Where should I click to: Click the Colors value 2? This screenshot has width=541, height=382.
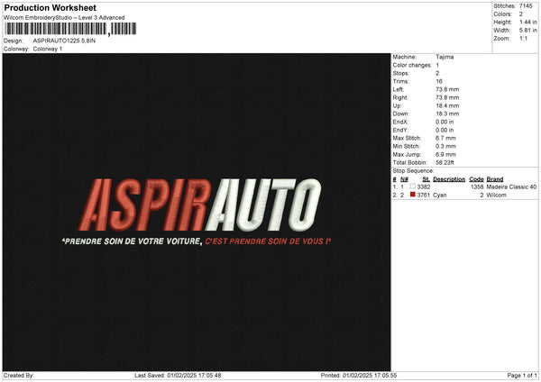pyautogui.click(x=521, y=14)
